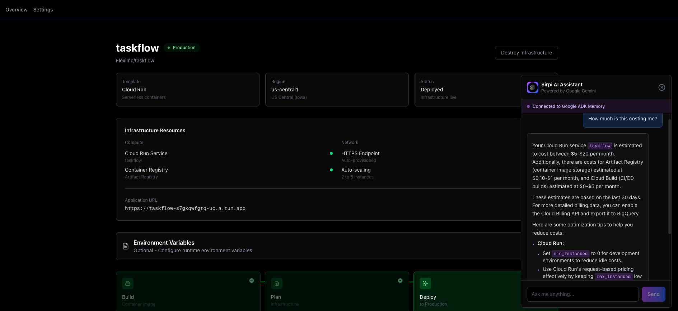Send the chat message
Image resolution: width=678 pixels, height=311 pixels.
[653, 294]
